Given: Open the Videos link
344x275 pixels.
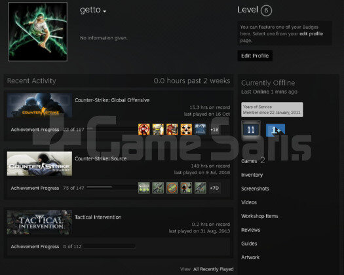Looking at the screenshot, I should pyautogui.click(x=249, y=202).
